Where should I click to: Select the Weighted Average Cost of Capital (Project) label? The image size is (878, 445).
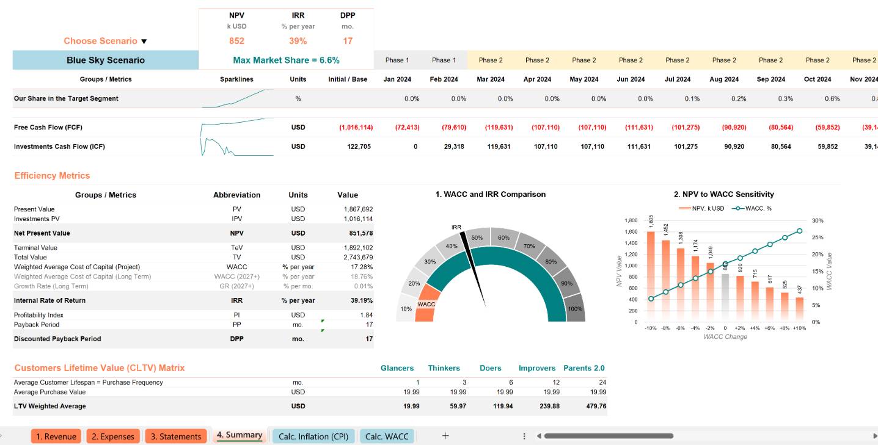[x=77, y=267]
